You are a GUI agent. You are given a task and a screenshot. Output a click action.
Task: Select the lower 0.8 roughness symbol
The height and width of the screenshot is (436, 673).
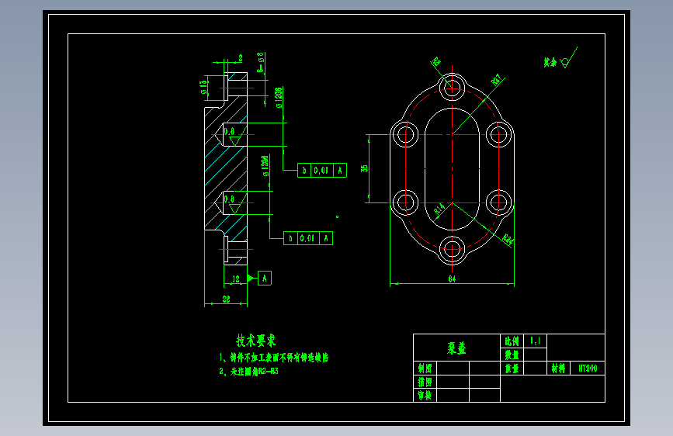234,204
